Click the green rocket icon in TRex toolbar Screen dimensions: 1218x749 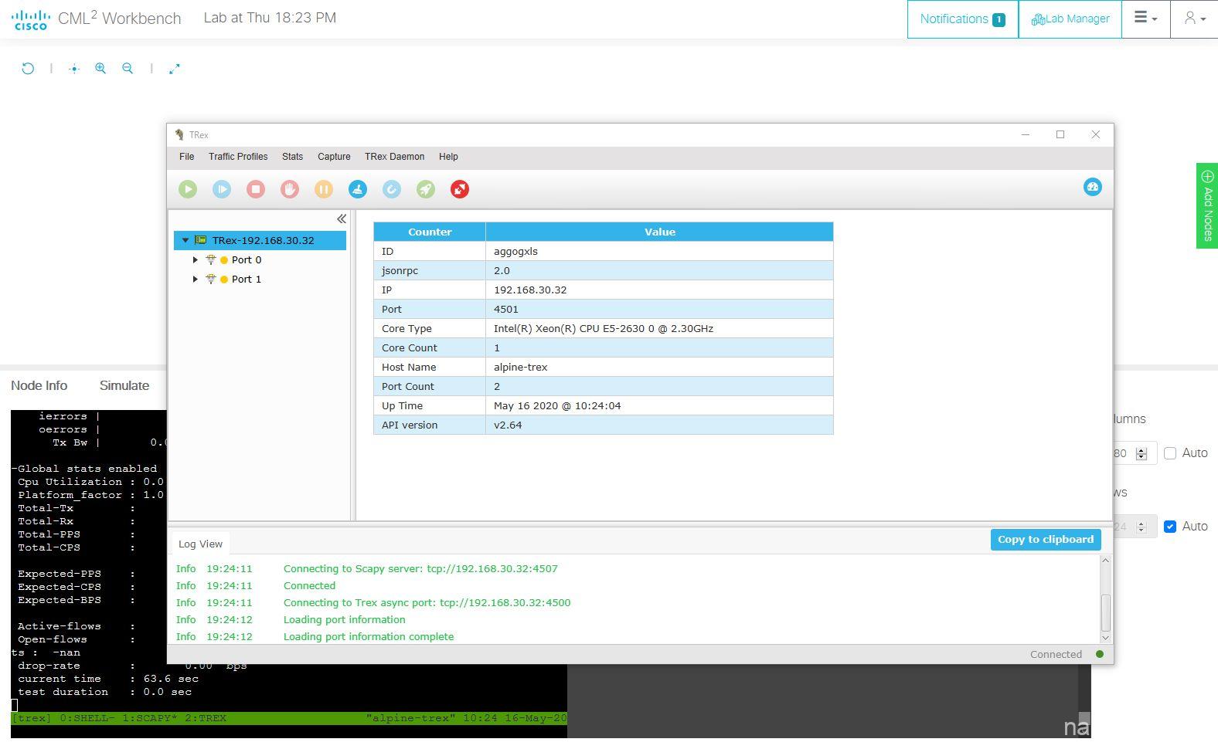coord(426,189)
